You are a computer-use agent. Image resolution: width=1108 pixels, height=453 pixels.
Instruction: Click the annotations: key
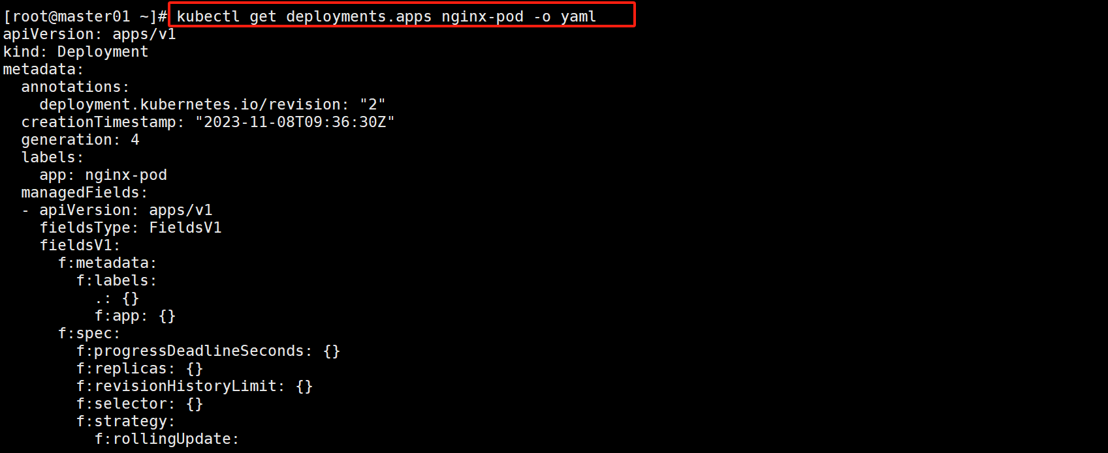click(x=75, y=87)
